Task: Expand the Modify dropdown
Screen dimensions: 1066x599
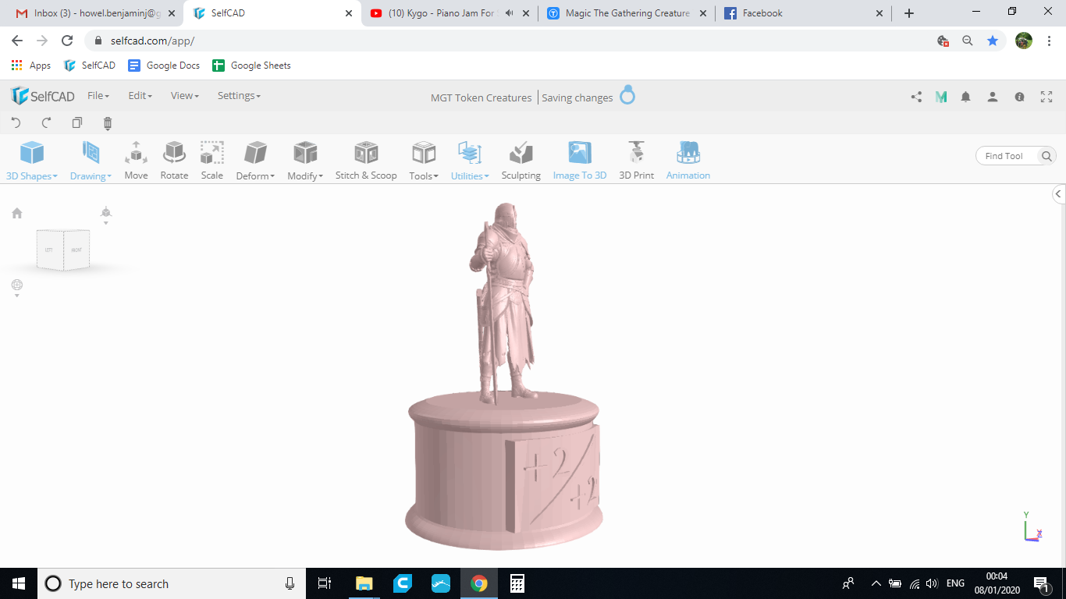Action: pos(305,161)
